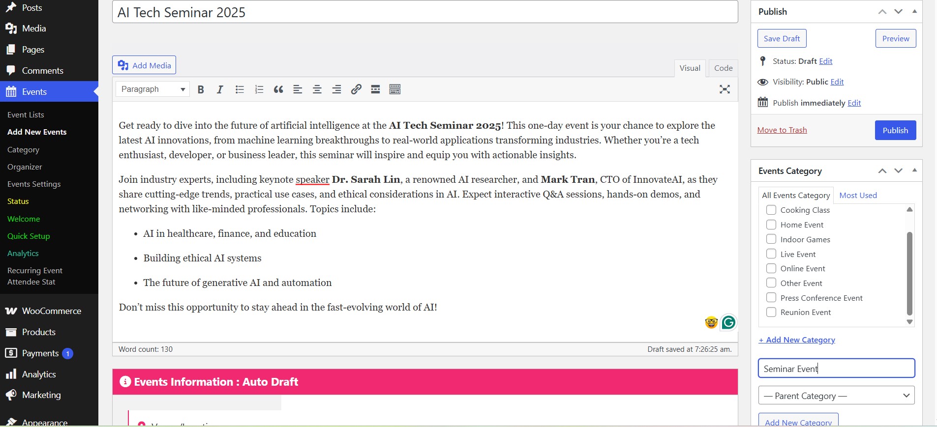Open Category submenu item
Viewport: 937px width, 427px height.
pyautogui.click(x=23, y=150)
